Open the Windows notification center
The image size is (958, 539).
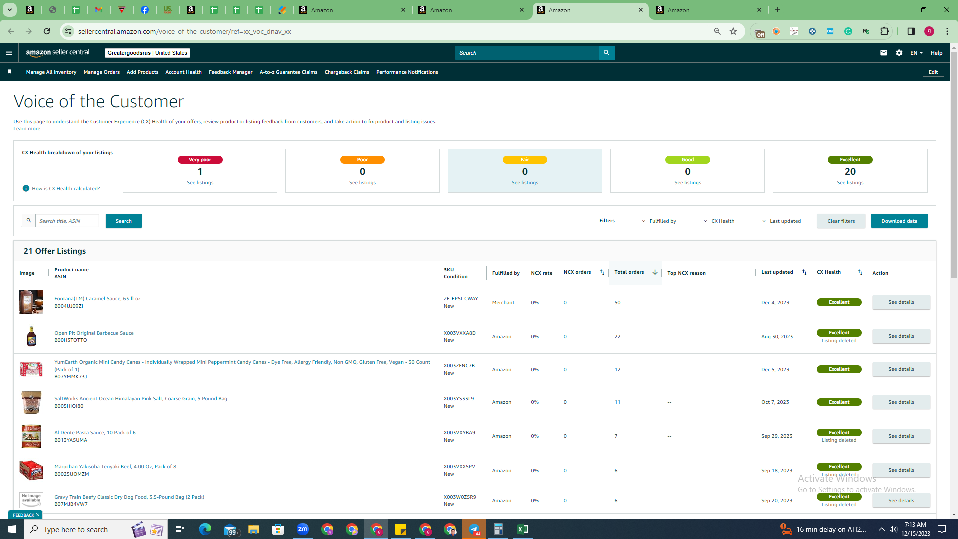[x=942, y=529]
